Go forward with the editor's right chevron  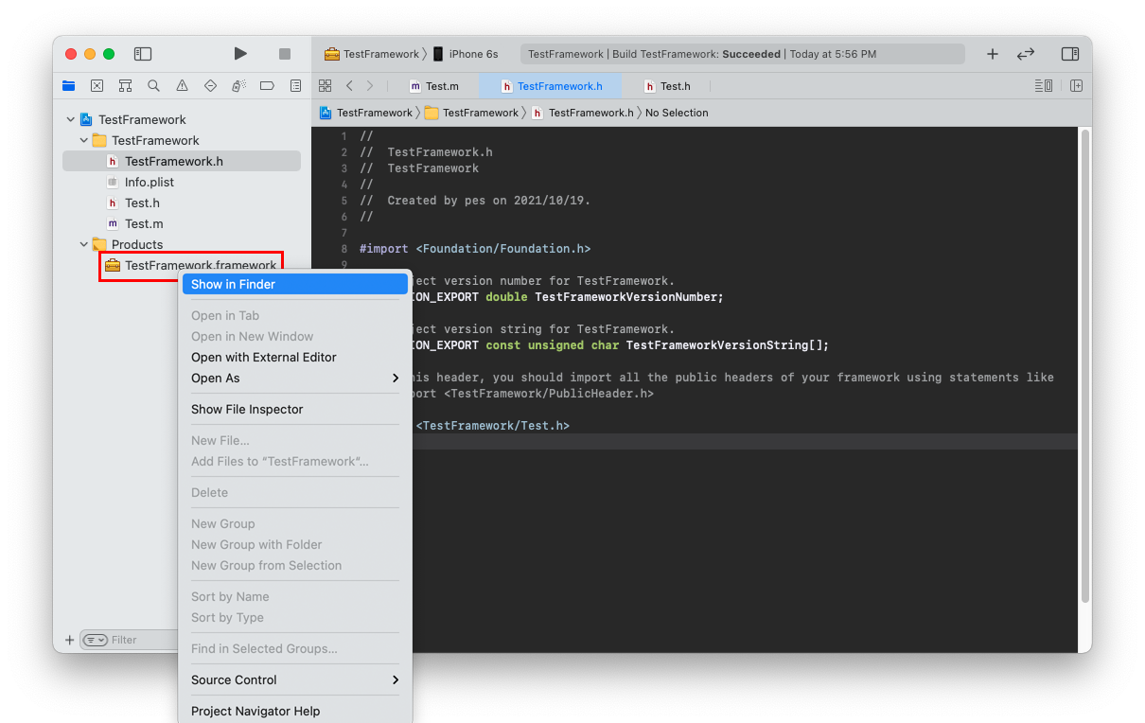(x=370, y=86)
